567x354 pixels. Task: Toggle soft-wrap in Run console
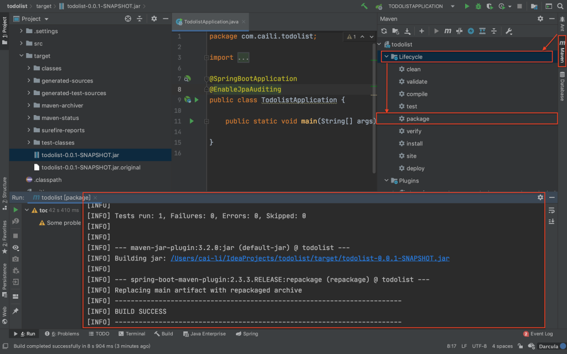click(x=551, y=210)
